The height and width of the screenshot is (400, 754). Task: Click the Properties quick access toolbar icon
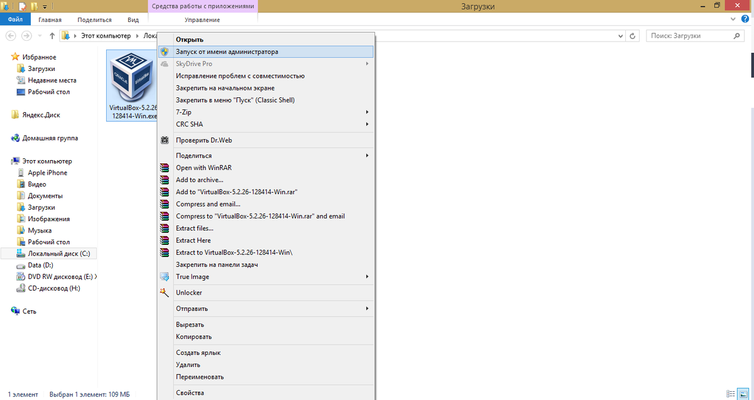(22, 6)
